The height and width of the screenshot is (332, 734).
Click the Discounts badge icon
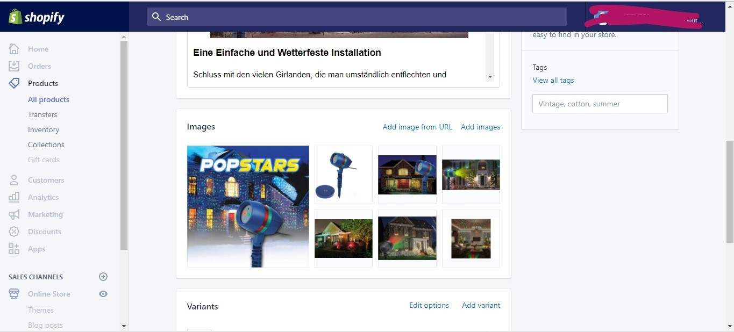click(14, 232)
